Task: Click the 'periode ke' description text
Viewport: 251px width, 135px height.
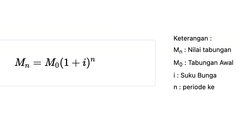Action: (x=198, y=87)
